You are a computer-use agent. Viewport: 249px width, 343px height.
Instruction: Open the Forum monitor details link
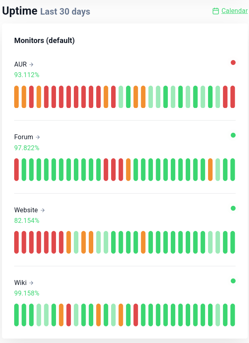tap(24, 137)
